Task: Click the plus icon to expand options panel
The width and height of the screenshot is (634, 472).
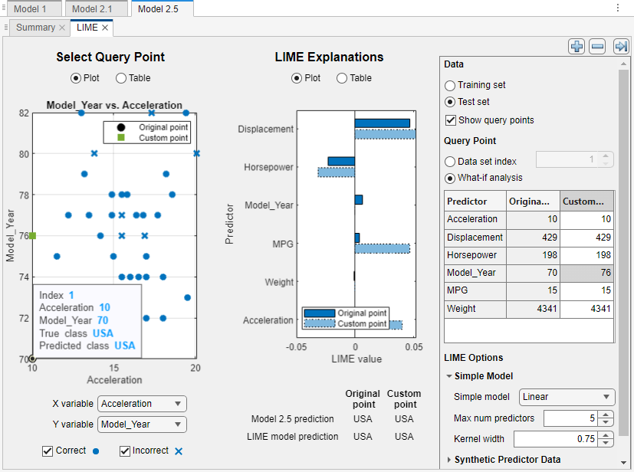Action: tap(577, 46)
